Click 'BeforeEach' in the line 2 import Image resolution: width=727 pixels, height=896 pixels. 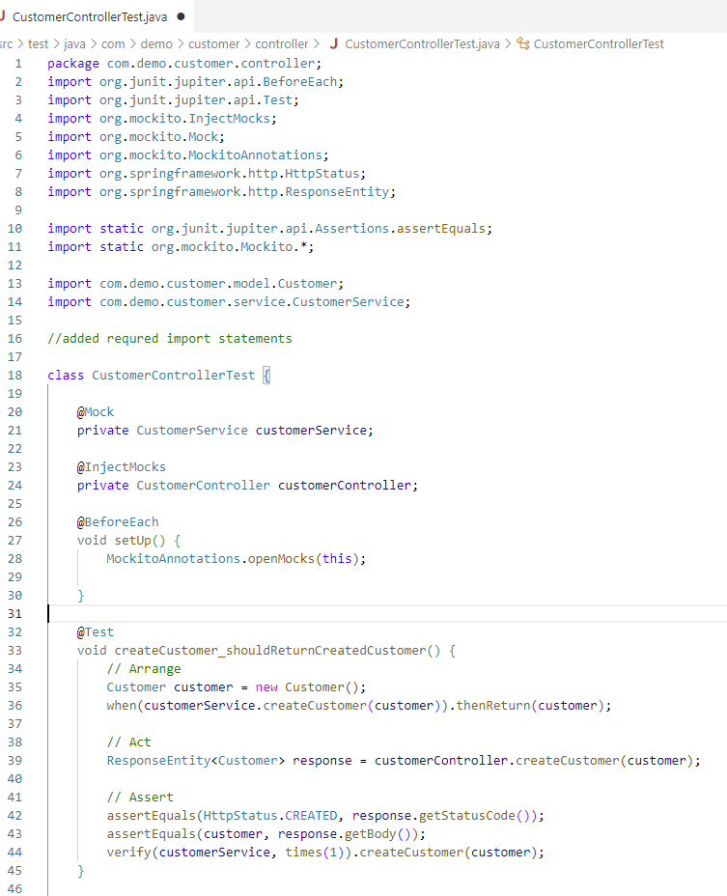click(x=300, y=82)
